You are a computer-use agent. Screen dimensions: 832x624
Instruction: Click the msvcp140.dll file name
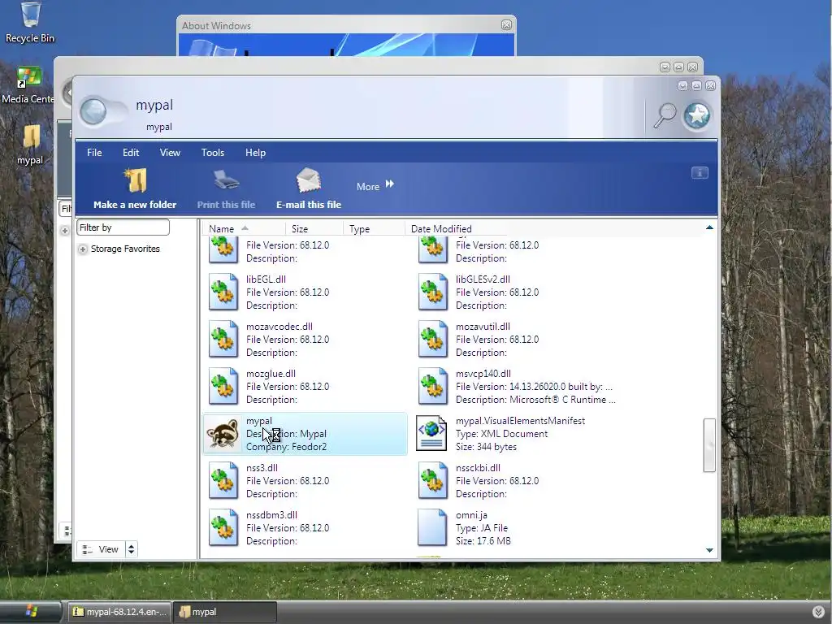483,374
